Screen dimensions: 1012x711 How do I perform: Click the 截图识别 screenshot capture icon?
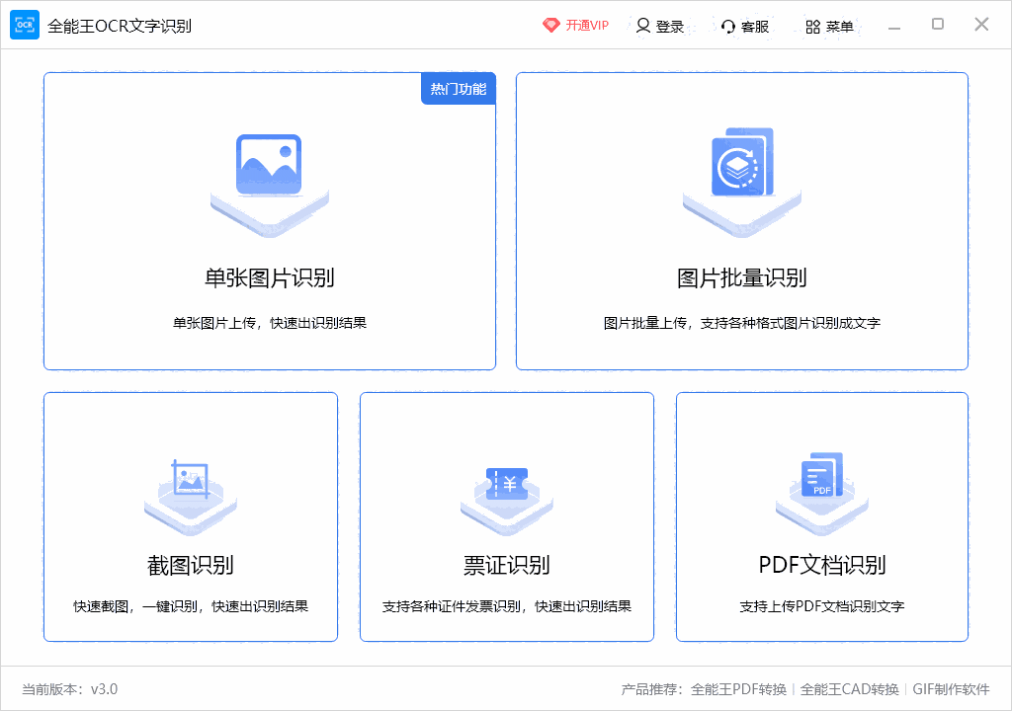(x=190, y=491)
